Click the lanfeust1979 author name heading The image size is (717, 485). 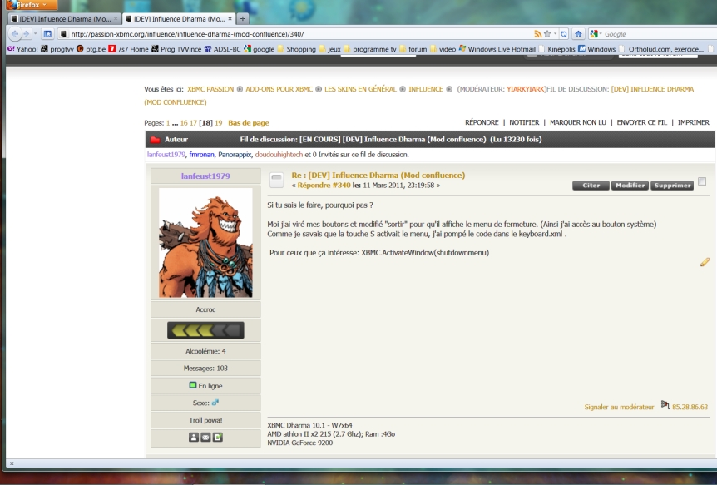point(205,176)
